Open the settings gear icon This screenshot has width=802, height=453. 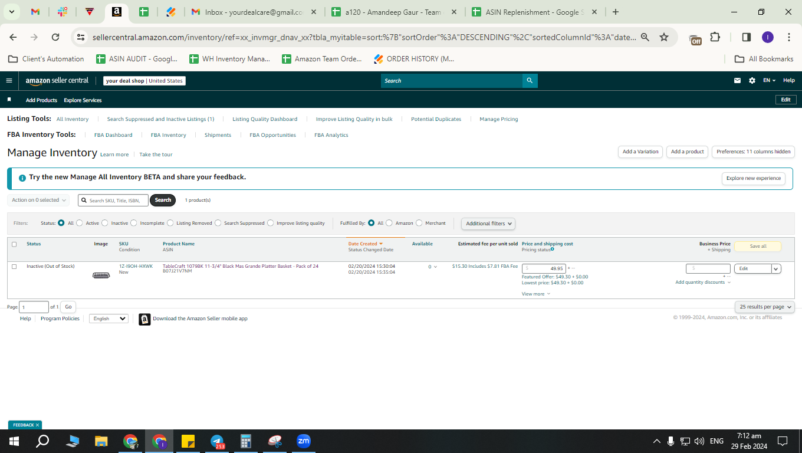click(752, 81)
